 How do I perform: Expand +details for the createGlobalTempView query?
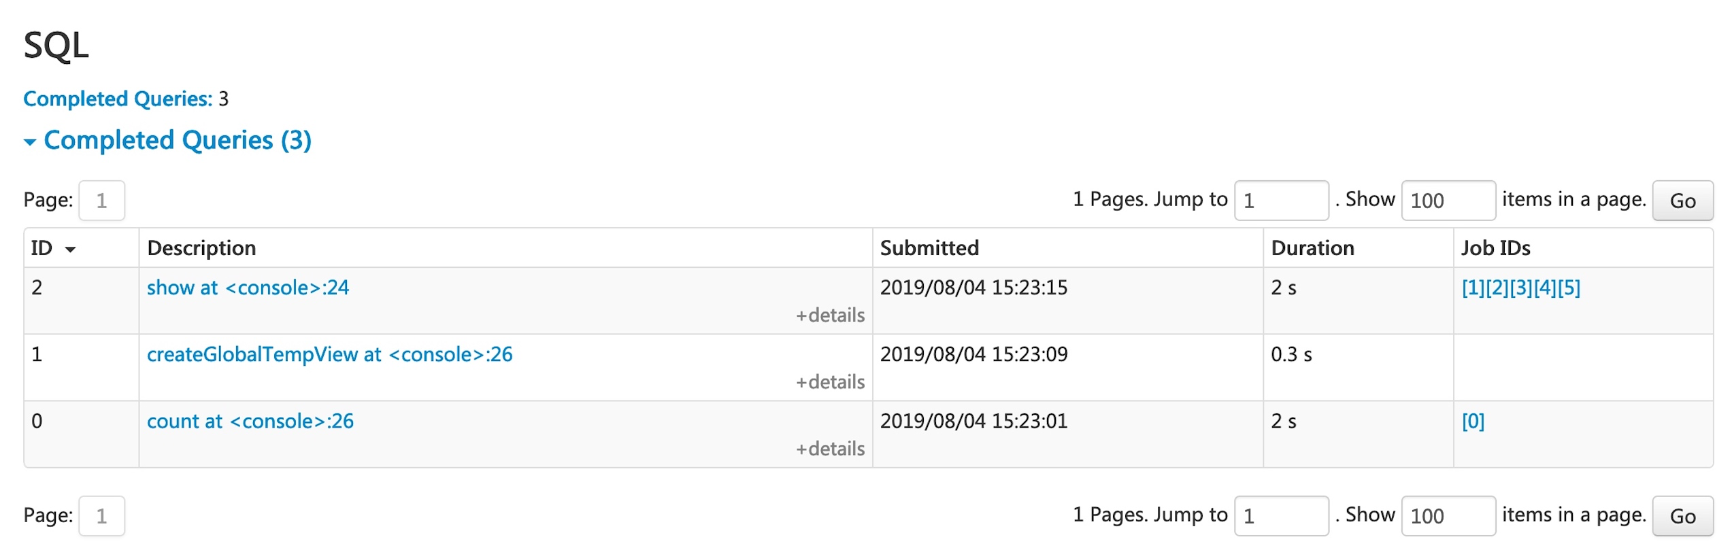831,381
